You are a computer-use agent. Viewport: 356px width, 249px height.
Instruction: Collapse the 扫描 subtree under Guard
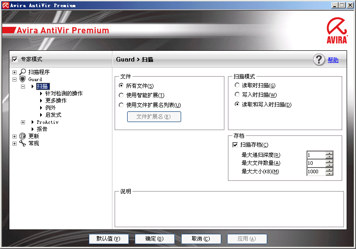point(23,86)
